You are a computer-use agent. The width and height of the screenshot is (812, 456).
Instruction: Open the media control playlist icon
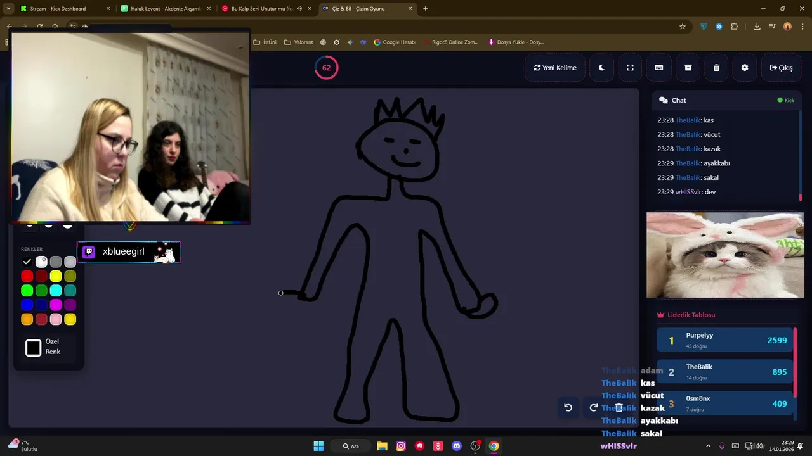(x=772, y=27)
